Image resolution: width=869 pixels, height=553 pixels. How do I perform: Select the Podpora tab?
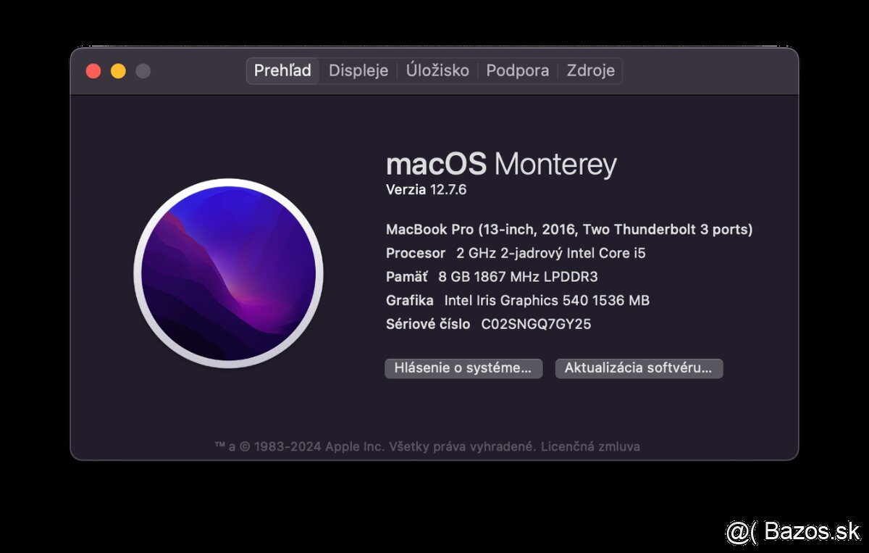pyautogui.click(x=518, y=70)
